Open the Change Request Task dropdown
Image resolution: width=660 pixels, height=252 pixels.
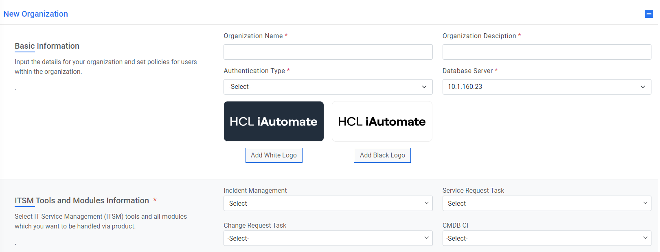(x=328, y=238)
